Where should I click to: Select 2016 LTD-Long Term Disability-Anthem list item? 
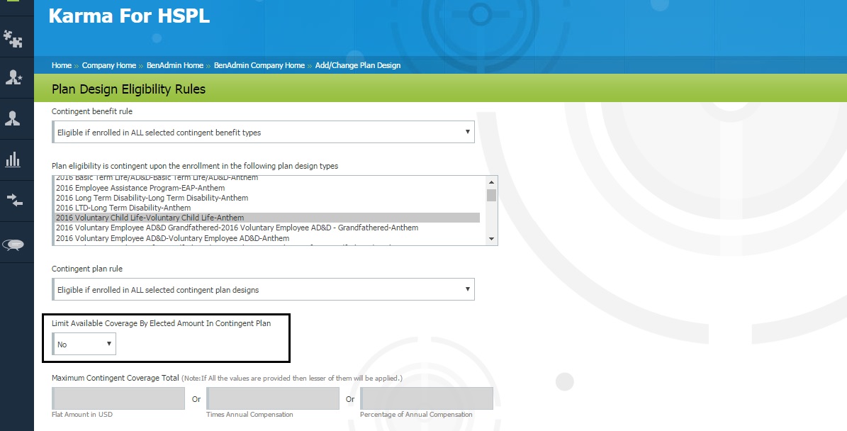point(123,208)
